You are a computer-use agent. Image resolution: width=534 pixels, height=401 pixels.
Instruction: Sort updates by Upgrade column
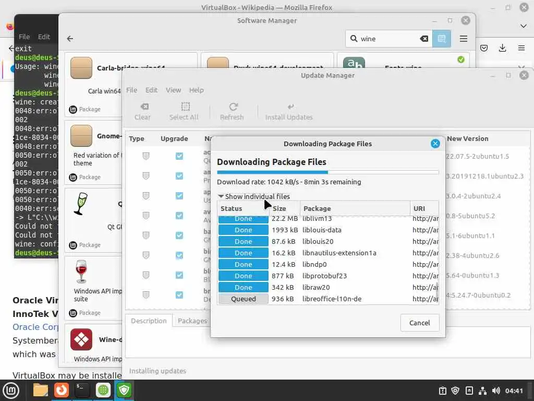(174, 138)
